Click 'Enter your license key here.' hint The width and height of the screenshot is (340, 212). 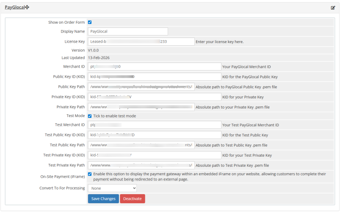(220, 42)
